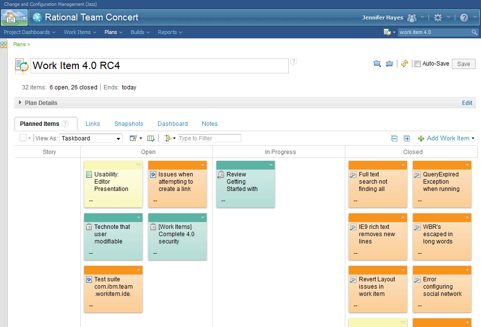Screen dimensions: 481x327
Task: Click the Jazz home icon
Action: pyautogui.click(x=10, y=17)
